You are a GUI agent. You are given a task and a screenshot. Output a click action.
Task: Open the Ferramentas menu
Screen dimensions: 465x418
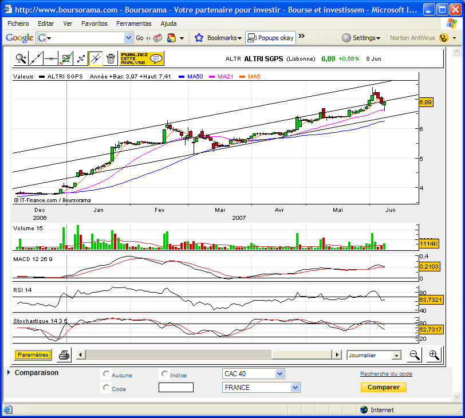(x=134, y=23)
